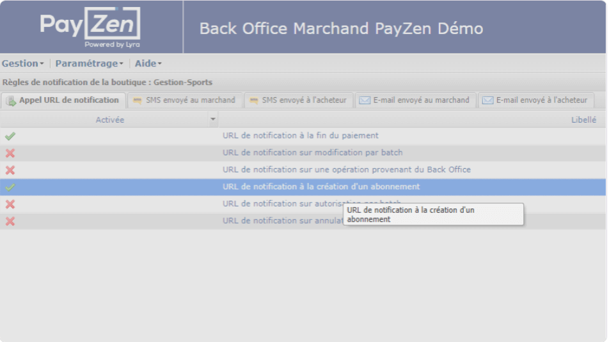This screenshot has width=609, height=342.
Task: Open the Gestion dropdown menu
Action: coord(23,63)
